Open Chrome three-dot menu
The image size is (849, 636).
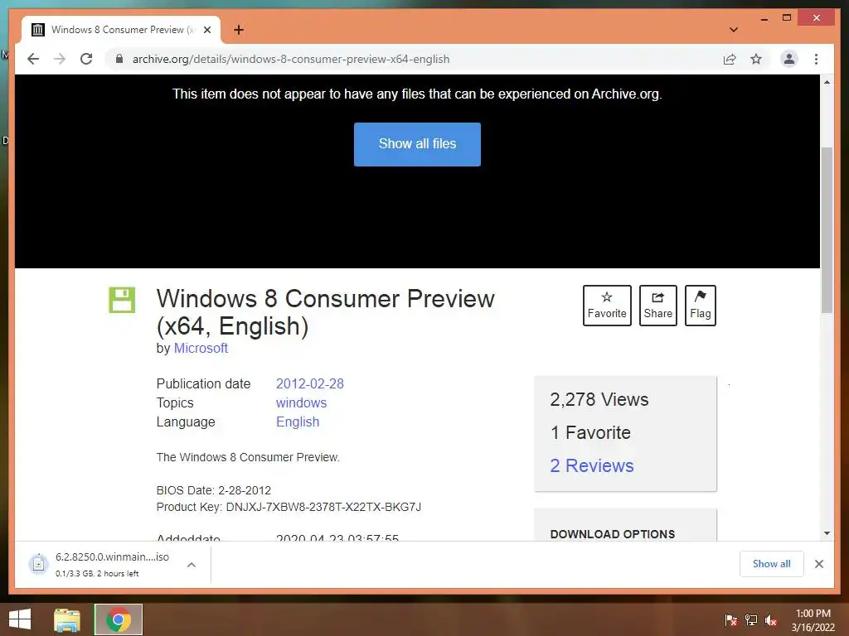pos(816,59)
